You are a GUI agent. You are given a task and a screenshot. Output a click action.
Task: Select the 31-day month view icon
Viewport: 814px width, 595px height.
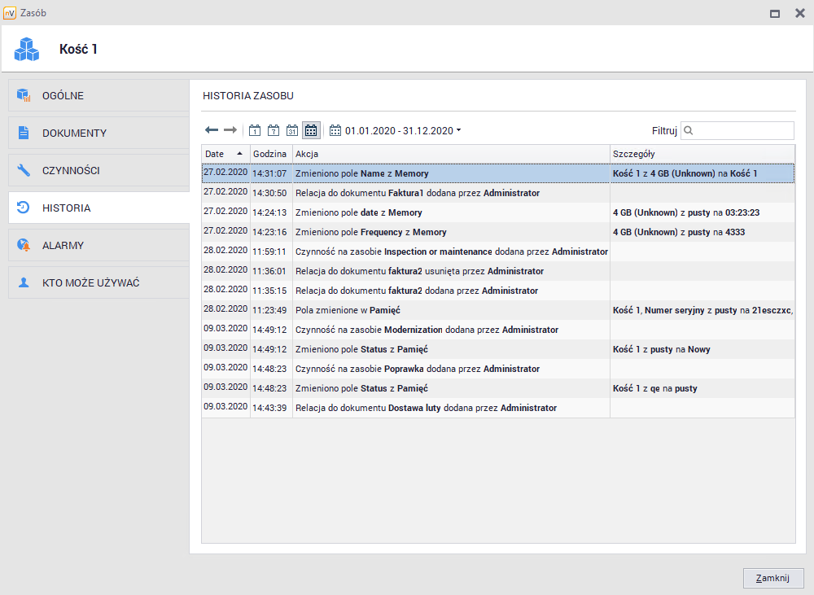pyautogui.click(x=292, y=130)
